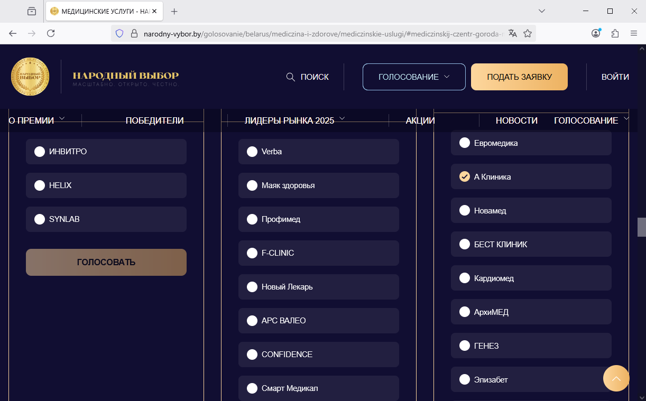Select the Маяк здоровья radio option
The image size is (646, 401).
[319, 185]
